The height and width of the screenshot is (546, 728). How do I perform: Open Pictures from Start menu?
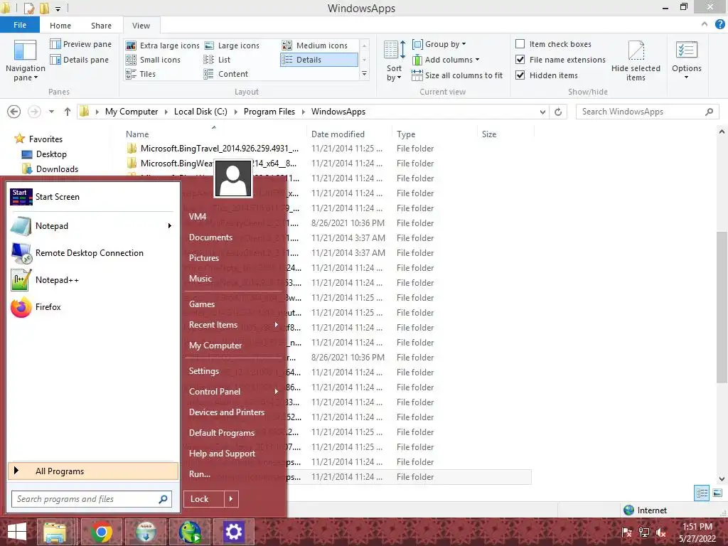[204, 258]
